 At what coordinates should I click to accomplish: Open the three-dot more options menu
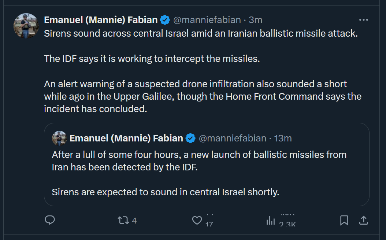point(363,20)
